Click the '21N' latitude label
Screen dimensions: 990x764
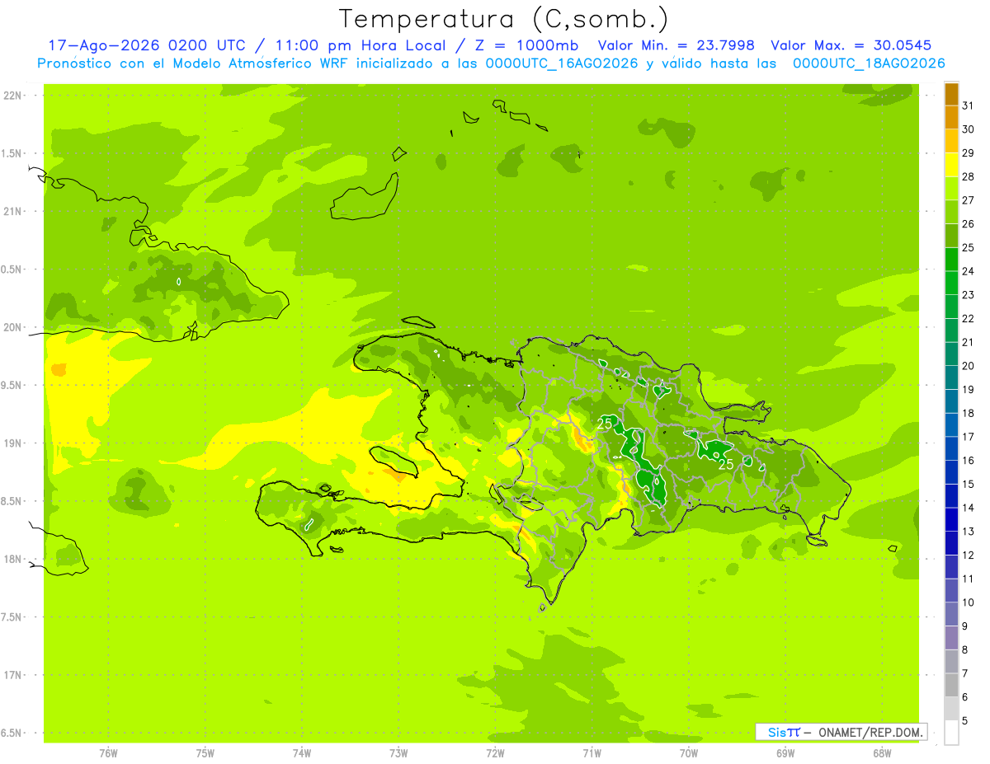(x=13, y=211)
